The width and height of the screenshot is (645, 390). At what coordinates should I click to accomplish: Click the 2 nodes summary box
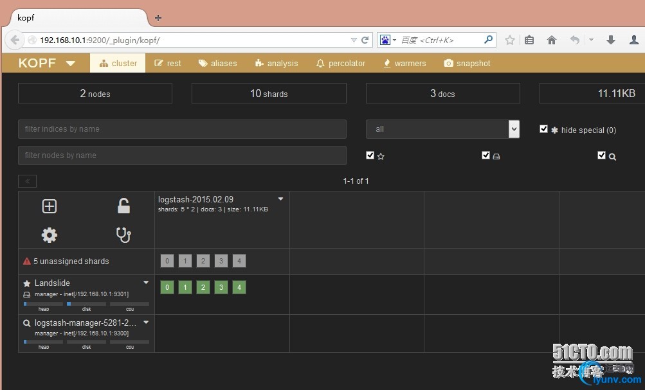pyautogui.click(x=95, y=93)
